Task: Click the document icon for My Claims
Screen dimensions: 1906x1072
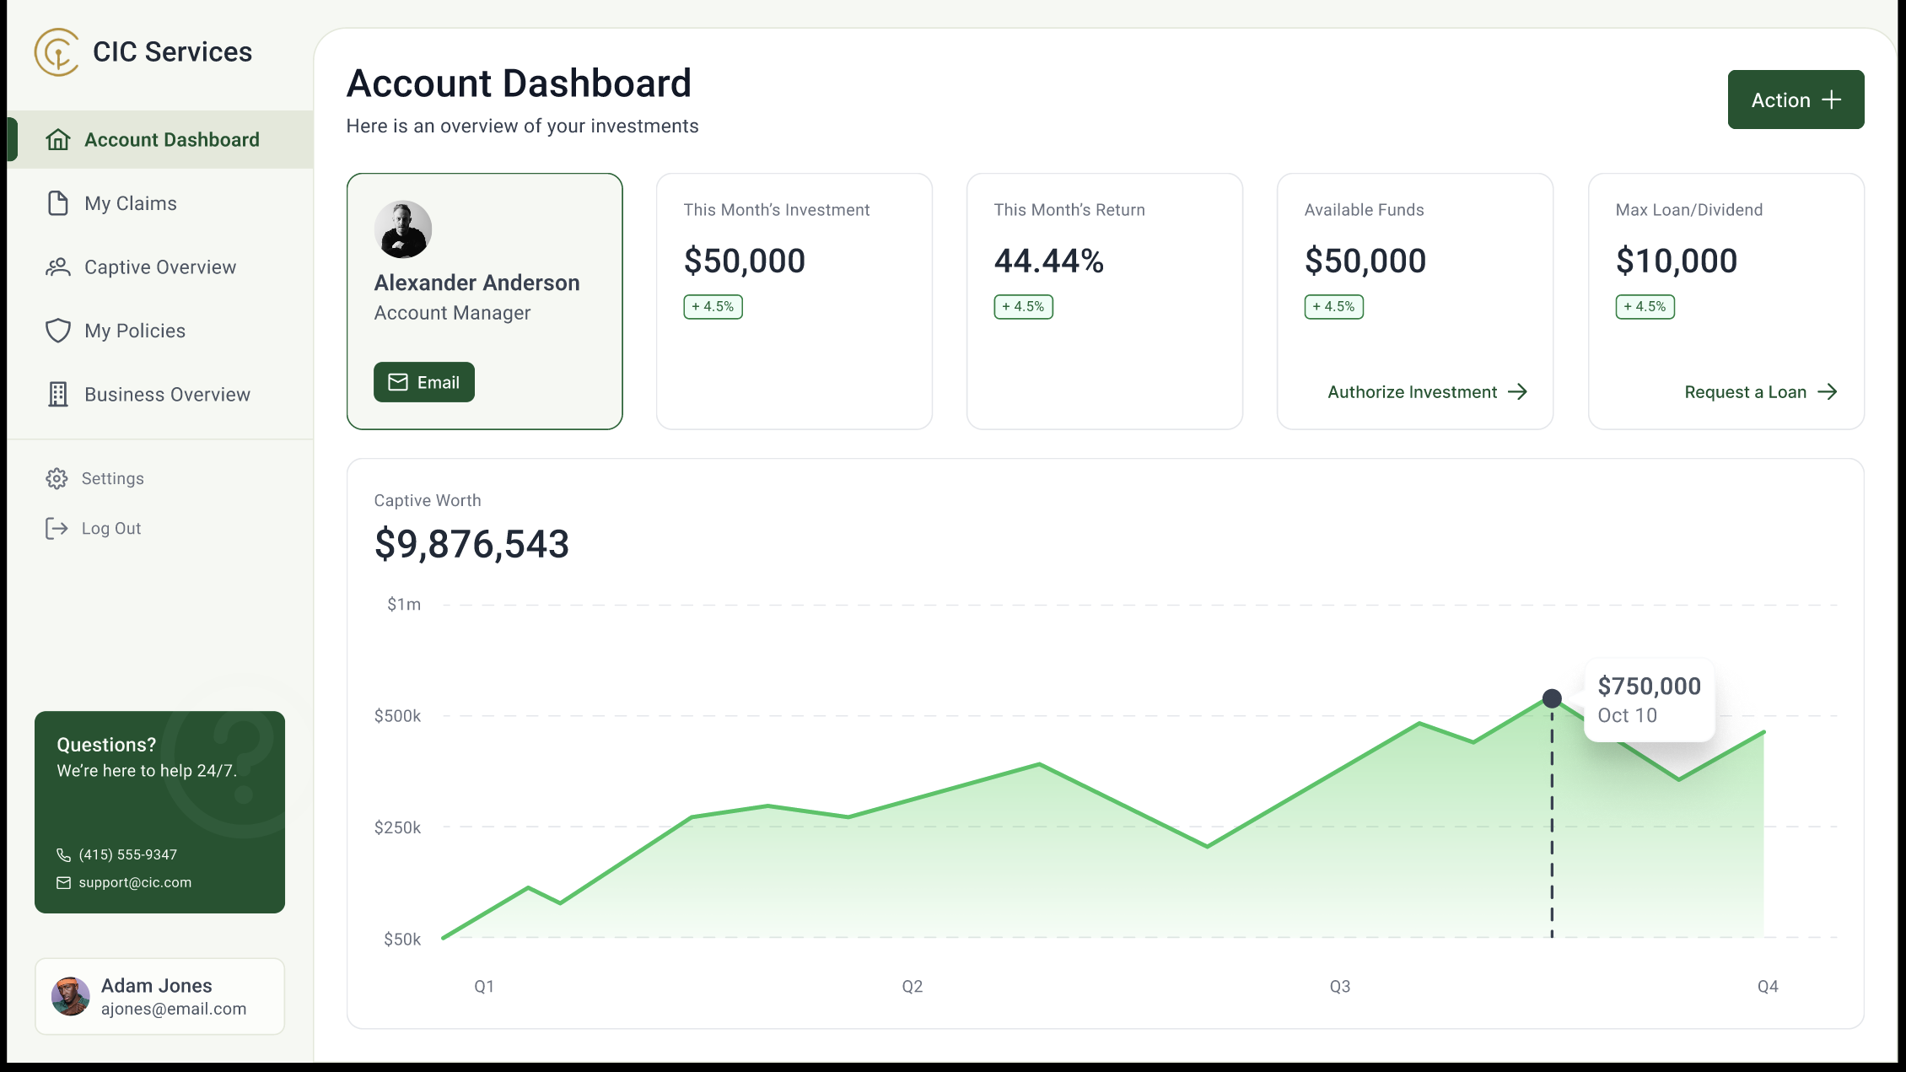Action: [x=58, y=203]
